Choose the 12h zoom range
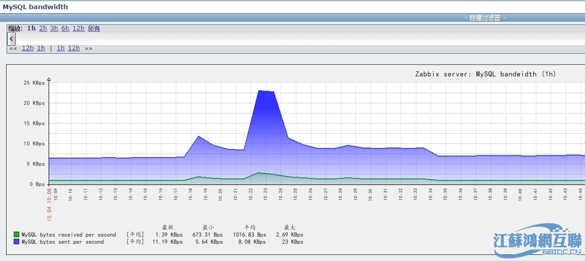Screen dimensions: 585x261 [x=79, y=28]
